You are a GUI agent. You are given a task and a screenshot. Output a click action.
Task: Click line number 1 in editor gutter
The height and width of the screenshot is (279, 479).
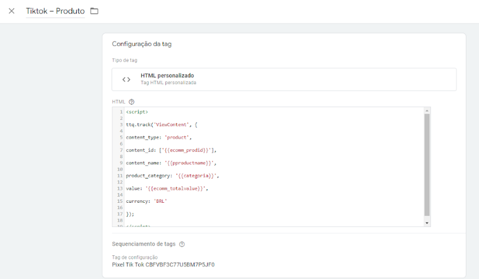tap(121, 112)
